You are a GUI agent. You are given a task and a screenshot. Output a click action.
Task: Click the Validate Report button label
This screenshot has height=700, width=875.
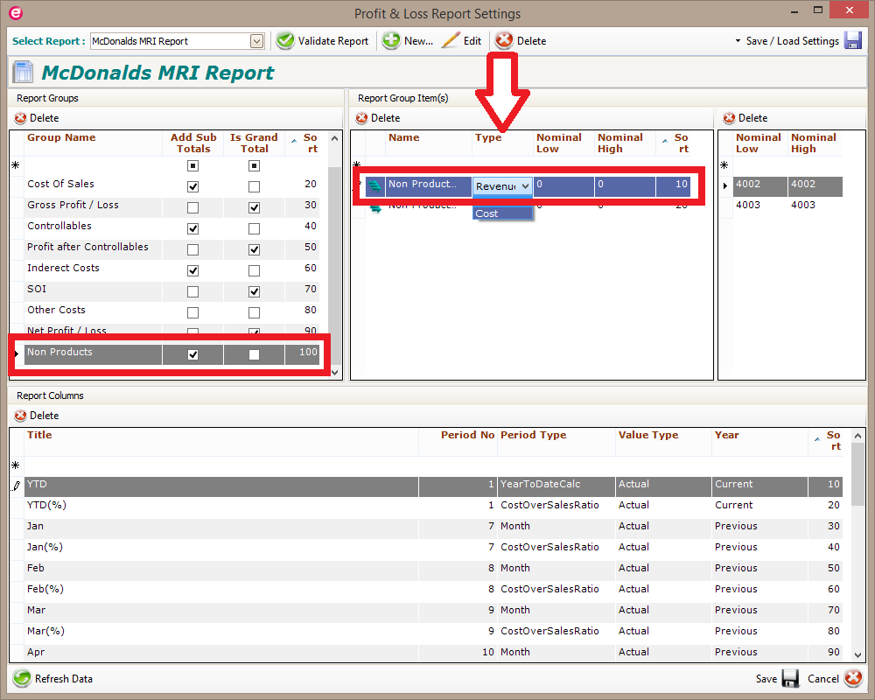[x=333, y=41]
